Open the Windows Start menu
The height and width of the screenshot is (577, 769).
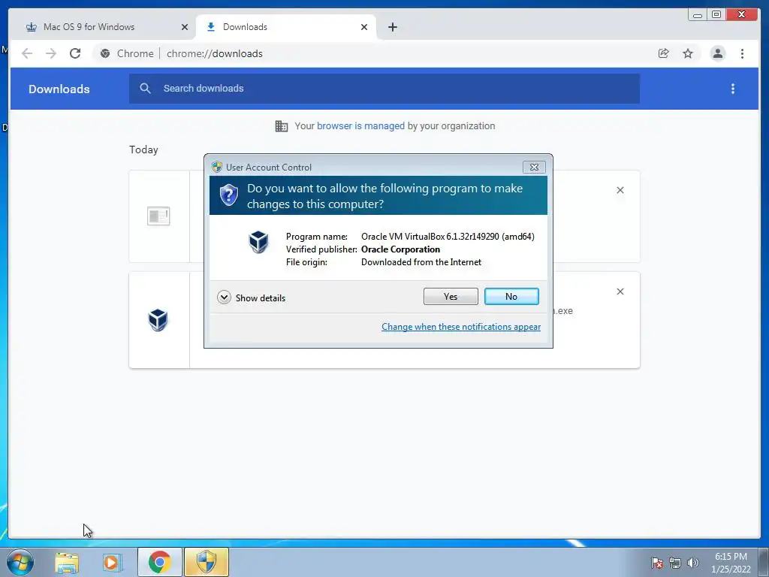(x=20, y=562)
